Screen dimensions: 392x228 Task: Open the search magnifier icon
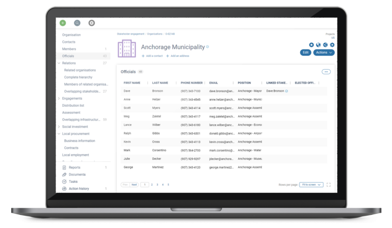click(77, 23)
